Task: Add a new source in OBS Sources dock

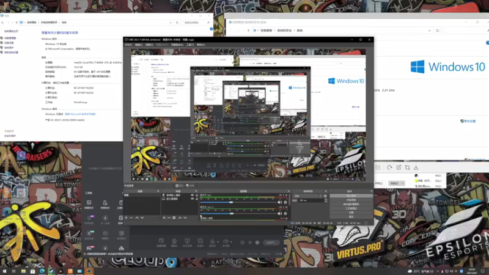Action: (164, 218)
